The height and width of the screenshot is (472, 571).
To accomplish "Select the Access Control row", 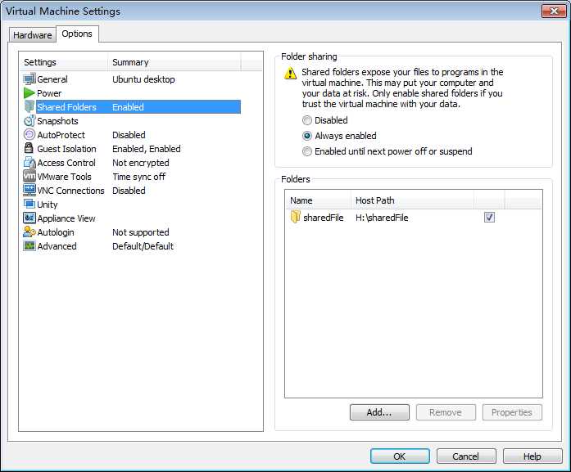I will pos(131,162).
